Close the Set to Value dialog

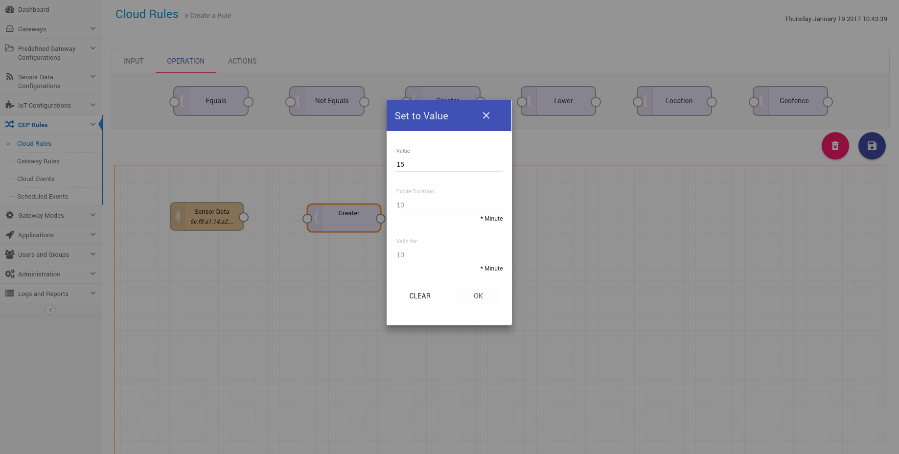[x=486, y=115]
